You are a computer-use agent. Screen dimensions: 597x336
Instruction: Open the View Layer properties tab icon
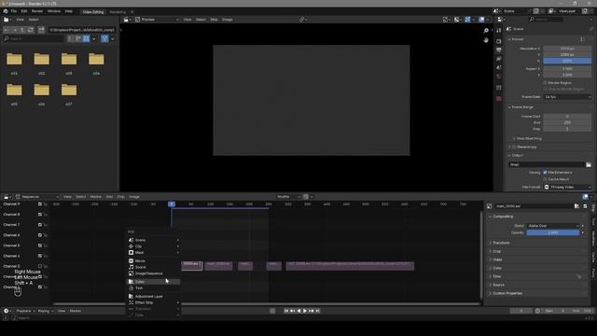tap(499, 59)
